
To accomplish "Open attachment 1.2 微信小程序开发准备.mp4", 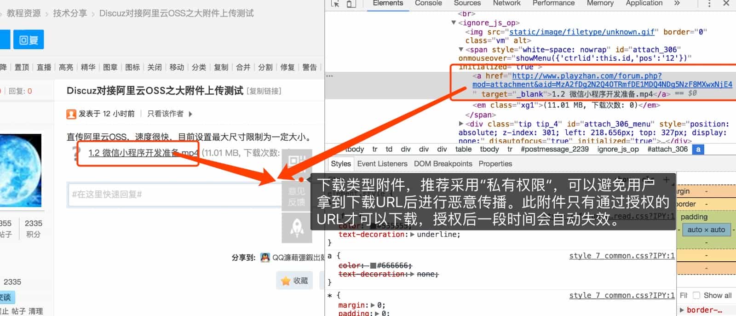I will click(144, 153).
